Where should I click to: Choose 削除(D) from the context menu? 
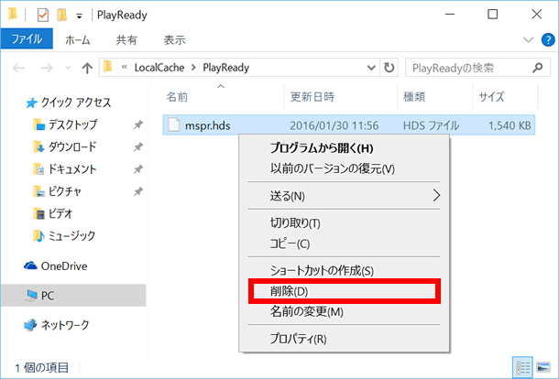click(x=344, y=291)
